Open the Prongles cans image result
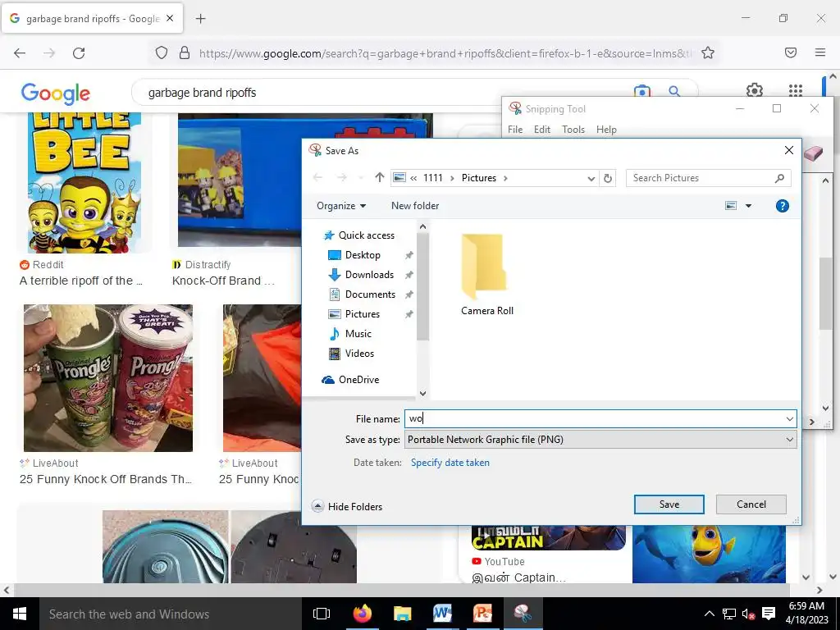Image resolution: width=840 pixels, height=630 pixels. (108, 378)
